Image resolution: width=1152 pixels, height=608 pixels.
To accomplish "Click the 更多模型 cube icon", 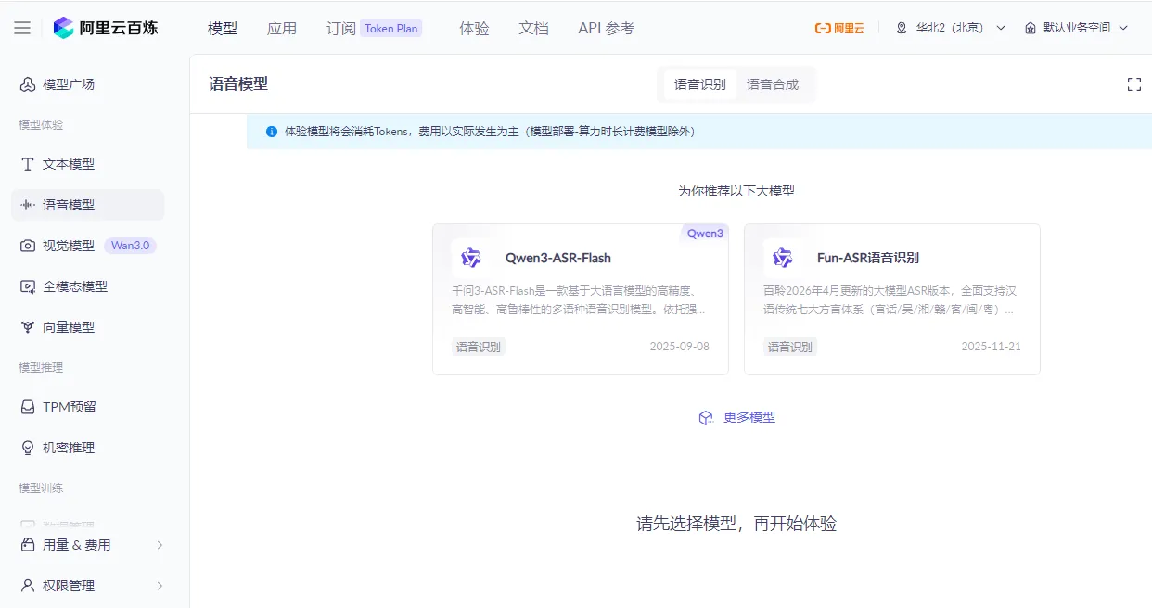I will pos(706,418).
